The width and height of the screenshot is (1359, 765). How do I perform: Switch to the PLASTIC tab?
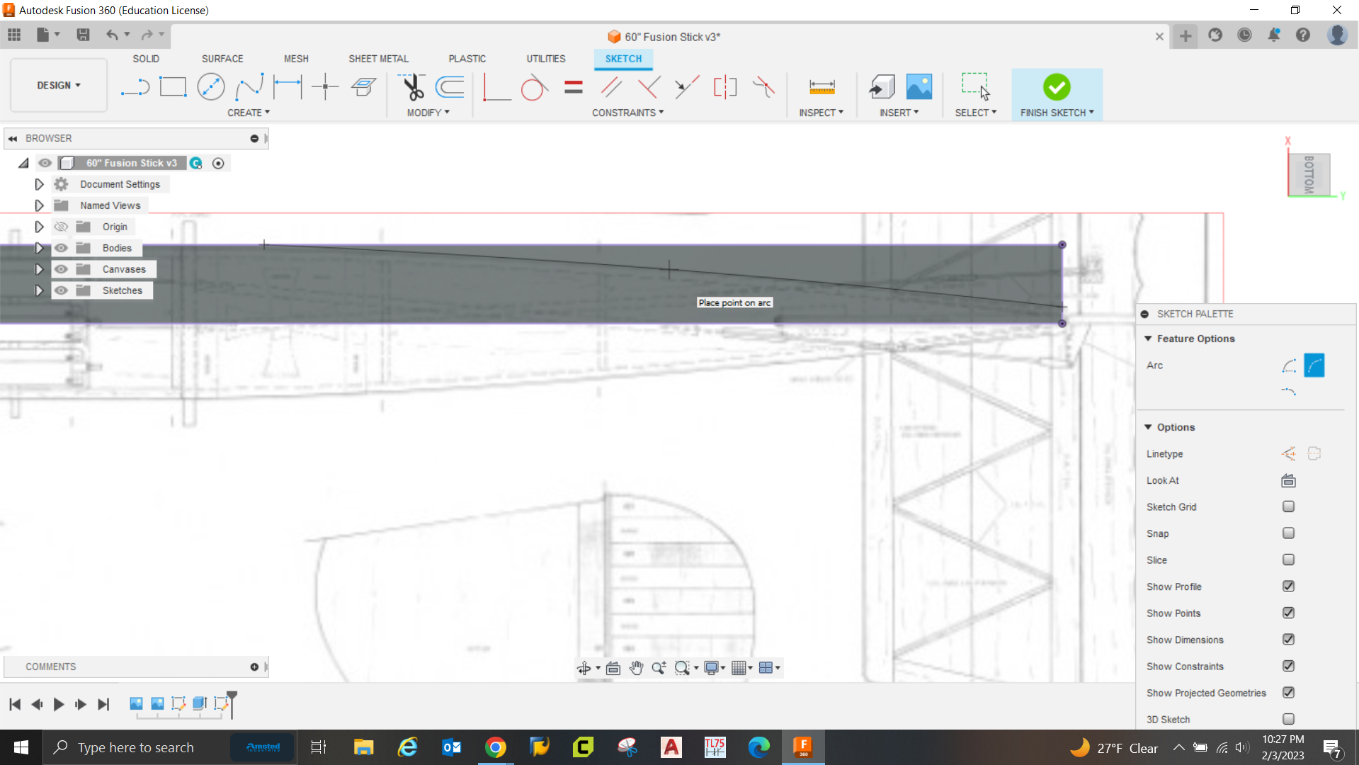pyautogui.click(x=467, y=59)
